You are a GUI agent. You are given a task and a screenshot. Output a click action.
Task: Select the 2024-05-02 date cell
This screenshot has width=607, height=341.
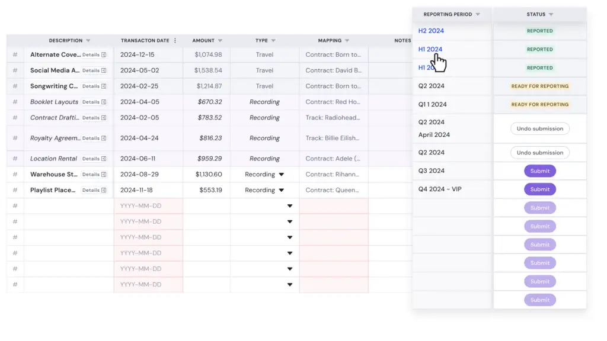click(148, 70)
